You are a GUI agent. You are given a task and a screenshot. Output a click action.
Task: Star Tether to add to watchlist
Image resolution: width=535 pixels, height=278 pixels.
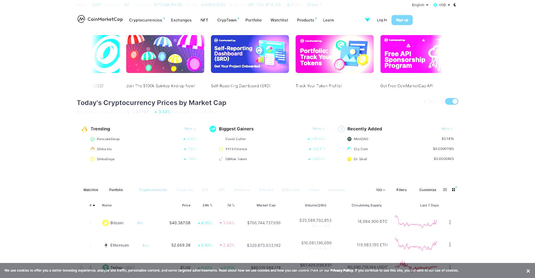pos(81,267)
